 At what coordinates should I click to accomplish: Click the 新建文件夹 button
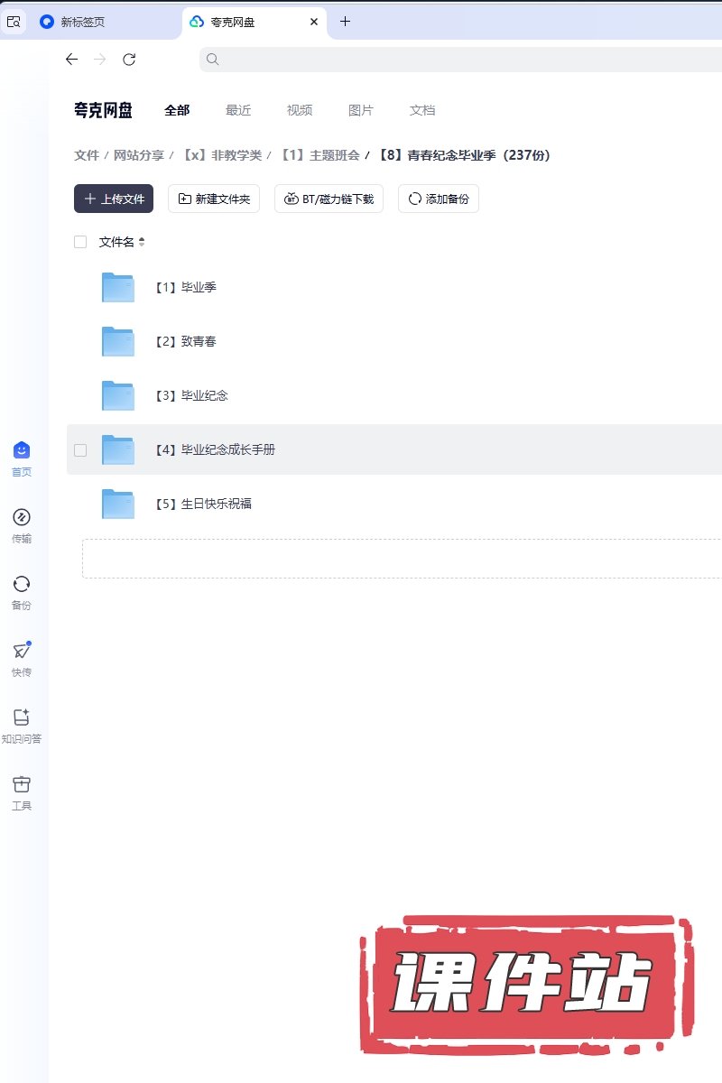pos(214,199)
